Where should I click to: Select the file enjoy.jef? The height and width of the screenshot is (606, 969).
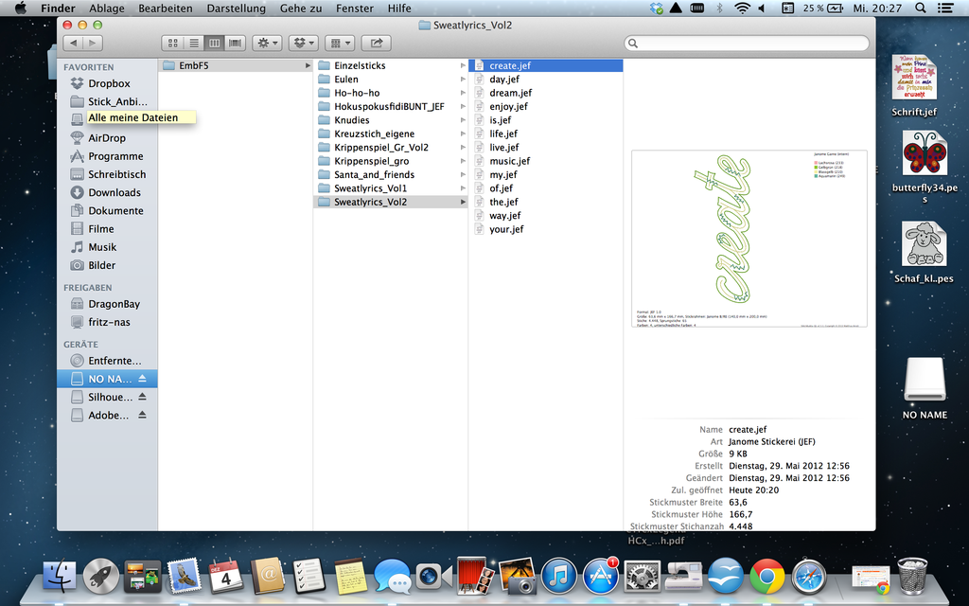[546, 106]
